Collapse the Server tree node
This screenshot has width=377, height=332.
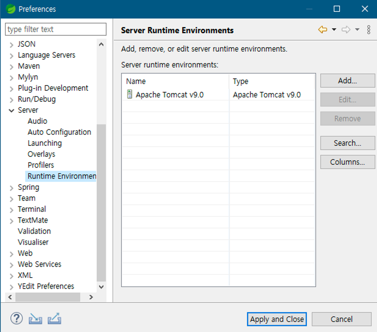(x=11, y=110)
